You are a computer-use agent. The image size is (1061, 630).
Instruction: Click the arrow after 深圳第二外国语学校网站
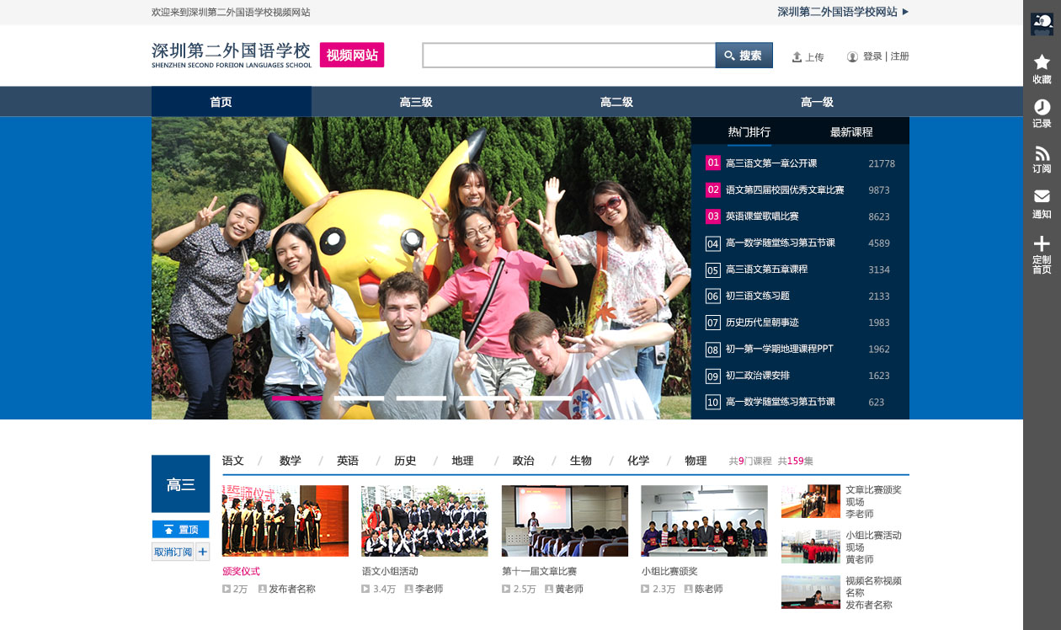(905, 12)
